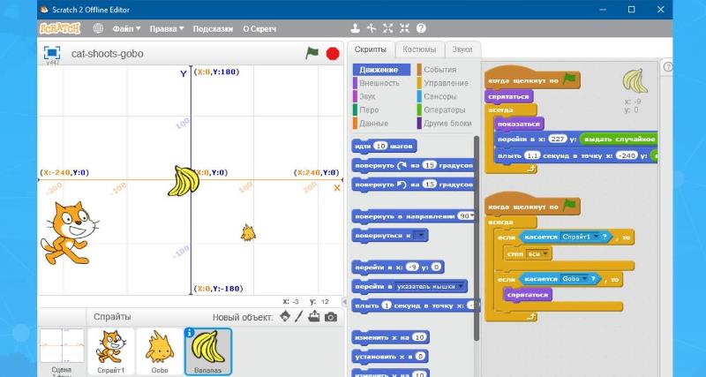Select the Delete scissors tool

click(372, 28)
